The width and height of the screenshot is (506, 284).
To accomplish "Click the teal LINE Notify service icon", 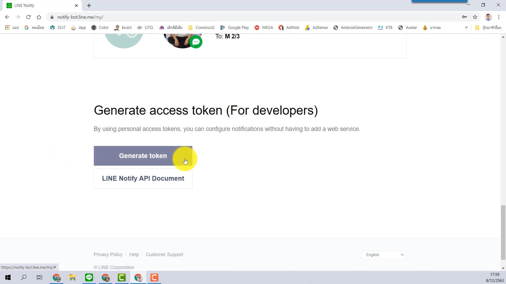I will pos(124,41).
